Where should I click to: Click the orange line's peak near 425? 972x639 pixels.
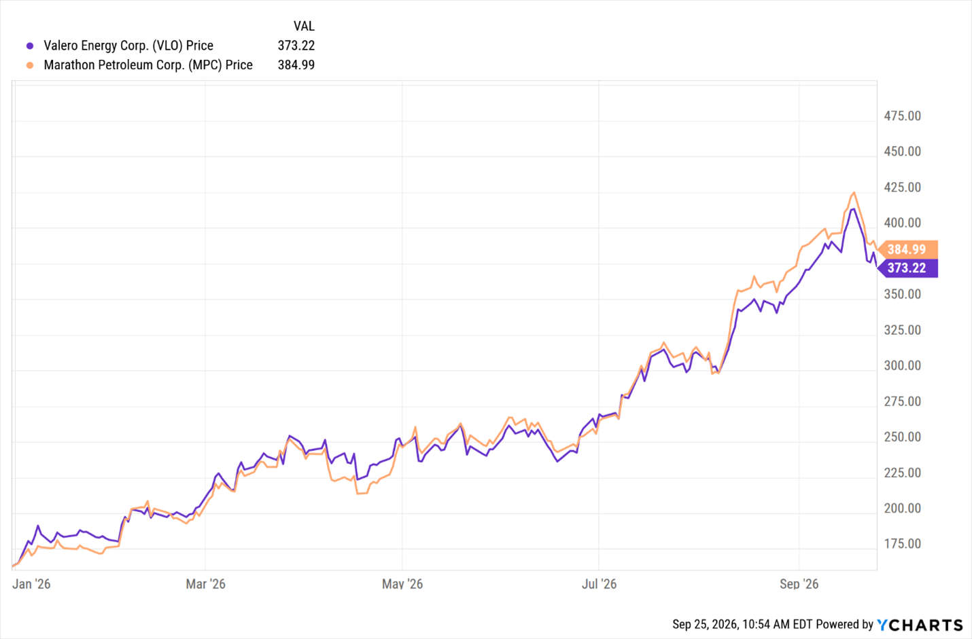(854, 193)
